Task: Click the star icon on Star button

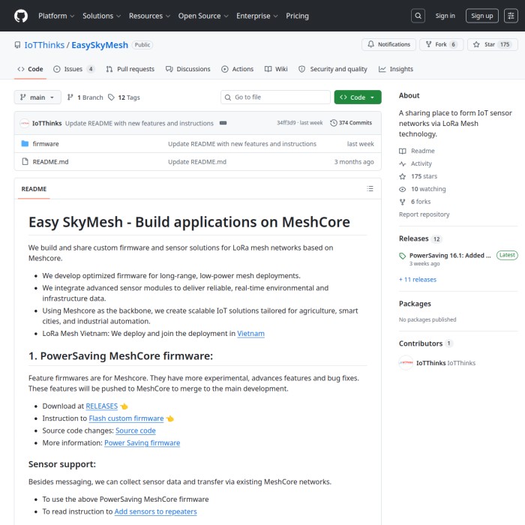Action: (x=476, y=44)
